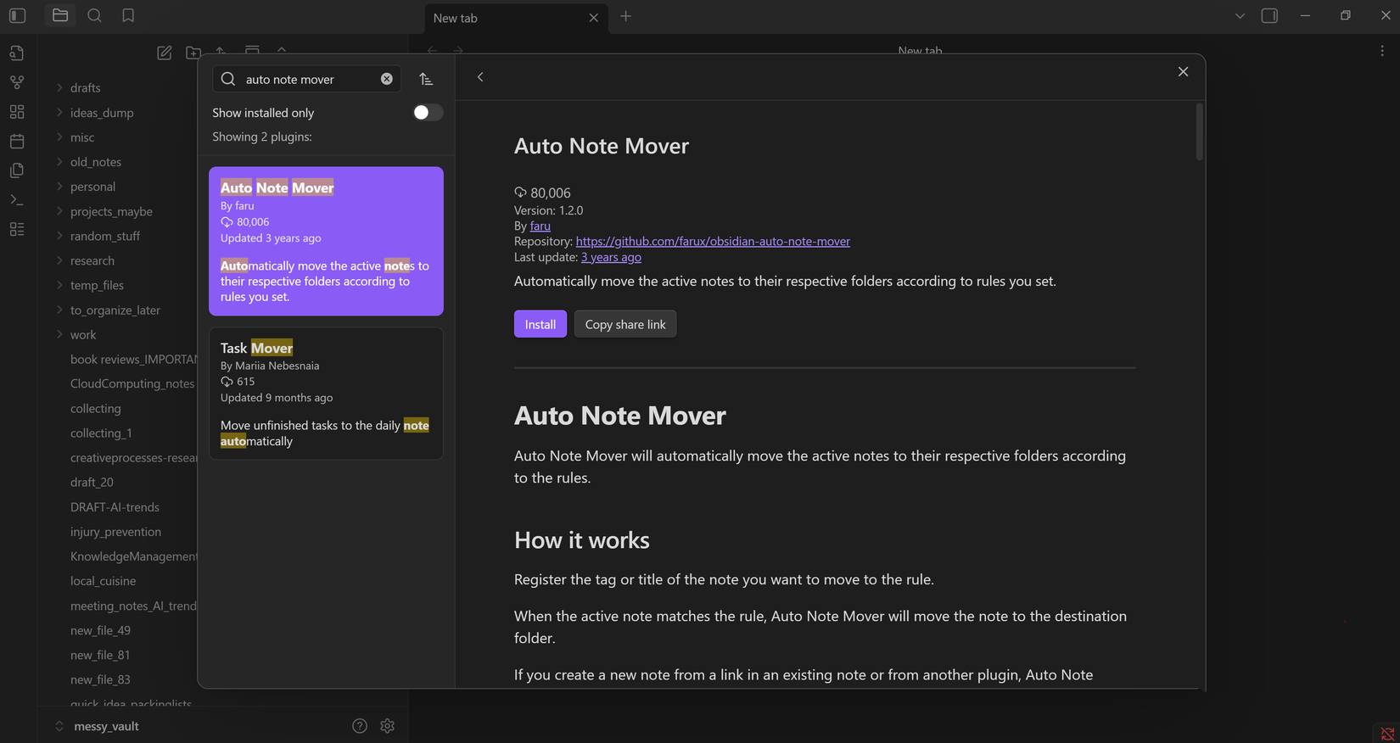The height and width of the screenshot is (743, 1400).
Task: Toggle Show installed only switch
Action: pos(427,113)
